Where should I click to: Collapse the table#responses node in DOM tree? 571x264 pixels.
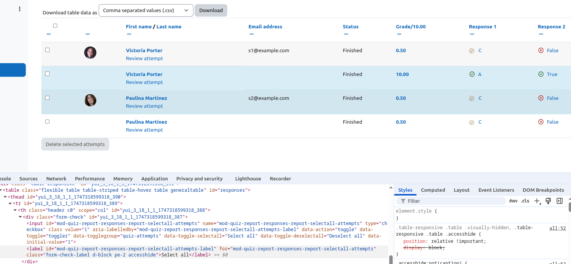[x=1, y=190]
